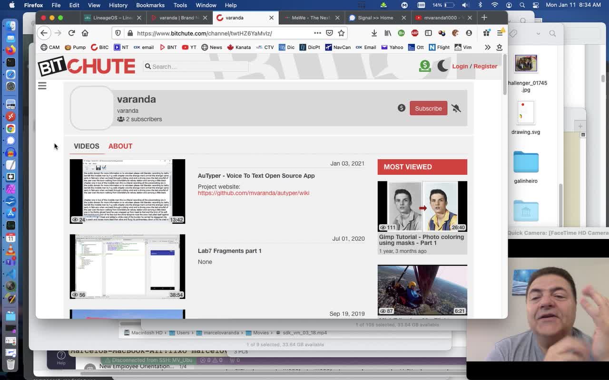This screenshot has height=380, width=609.
Task: Open Safari from the Dock
Action: [10, 75]
